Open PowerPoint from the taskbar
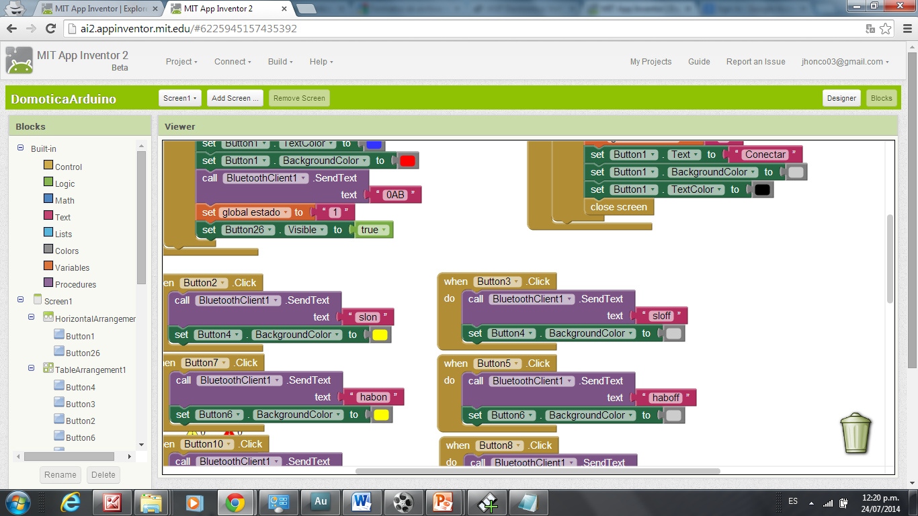 pos(445,502)
